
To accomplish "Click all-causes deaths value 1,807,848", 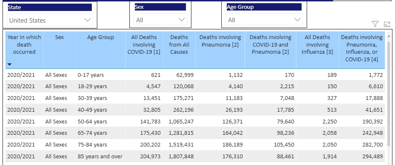I will click(181, 157).
